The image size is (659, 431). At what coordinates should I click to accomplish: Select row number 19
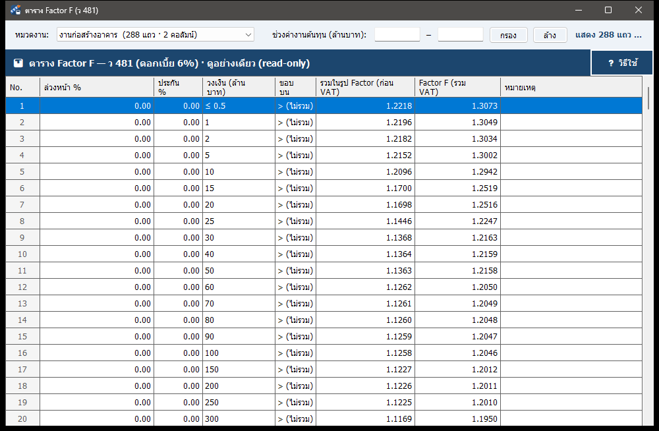pos(22,403)
